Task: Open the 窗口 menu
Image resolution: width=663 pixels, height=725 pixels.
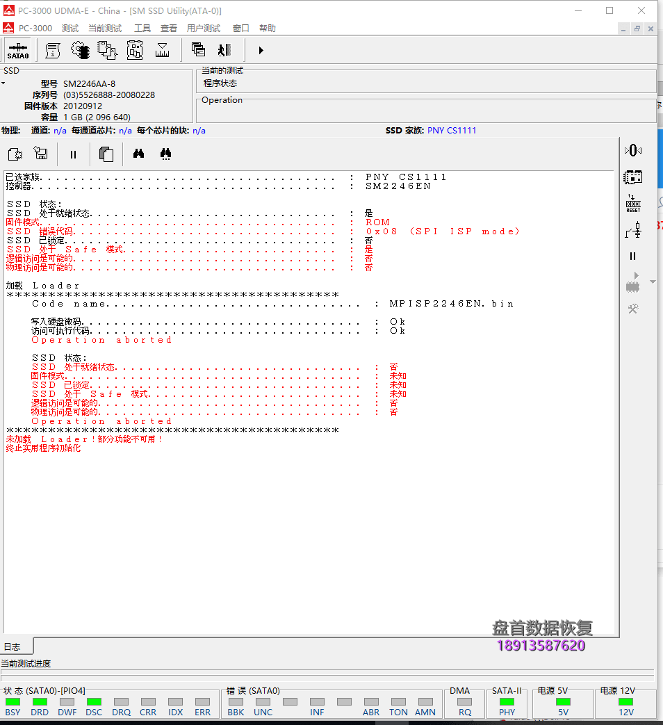Action: (x=241, y=28)
